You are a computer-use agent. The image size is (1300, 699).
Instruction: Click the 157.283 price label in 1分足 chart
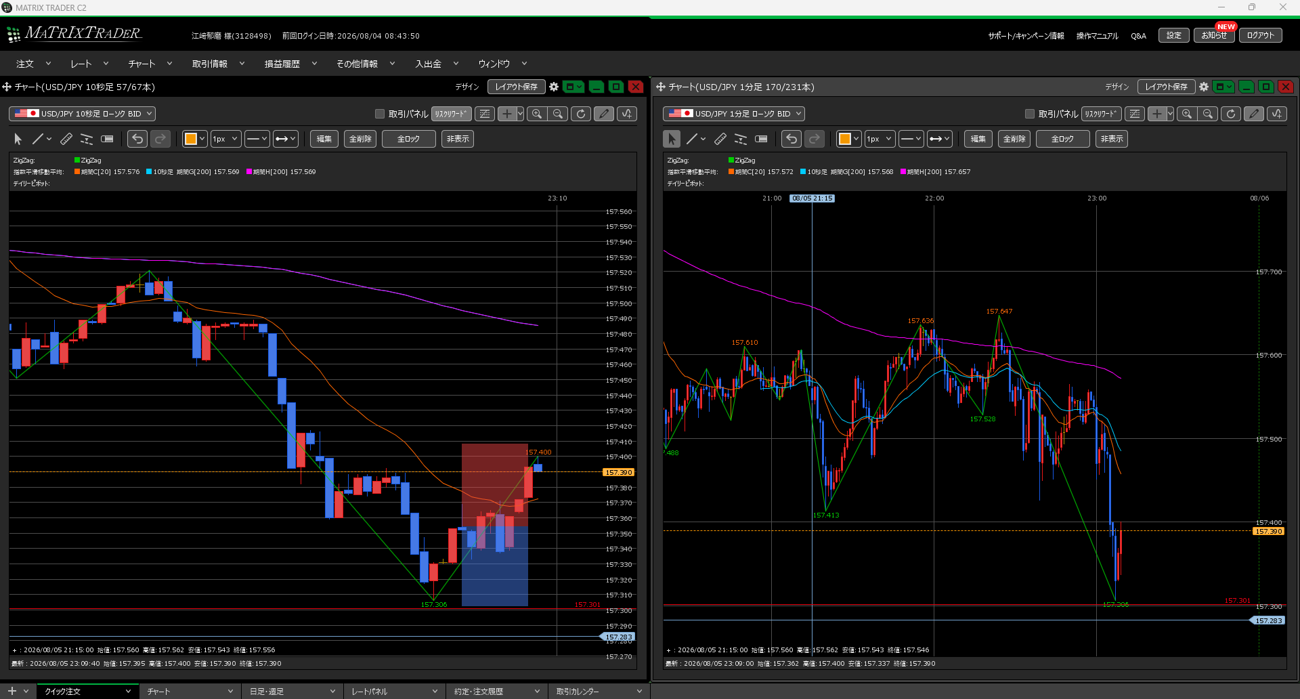tap(1268, 620)
